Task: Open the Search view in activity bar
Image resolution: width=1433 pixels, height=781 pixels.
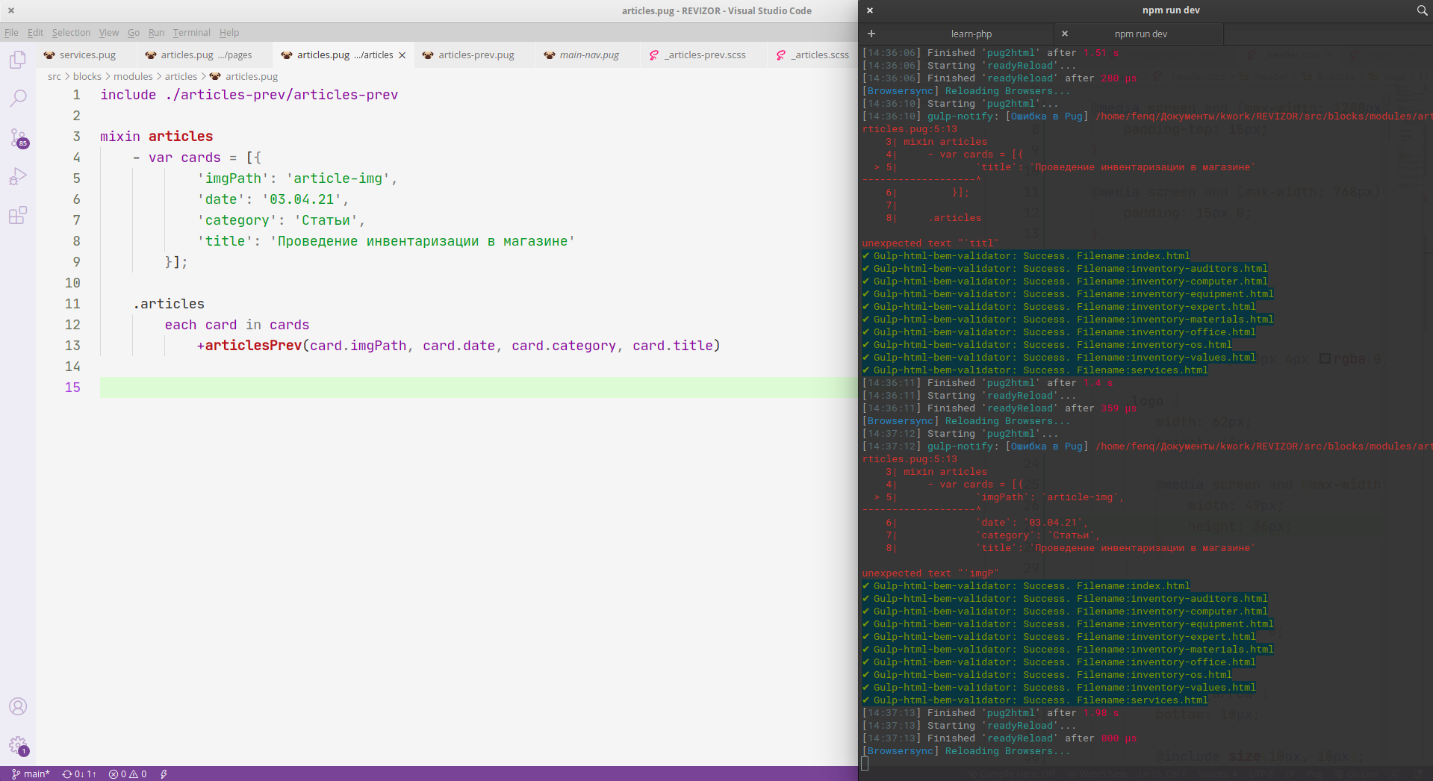Action: [18, 99]
